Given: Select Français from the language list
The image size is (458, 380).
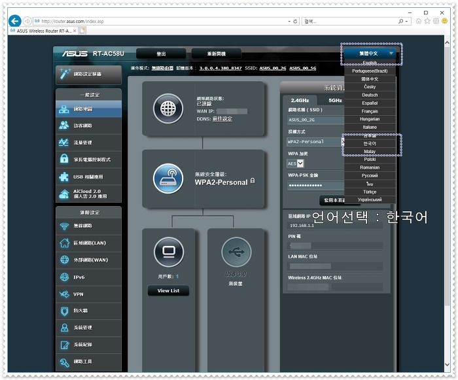Looking at the screenshot, I should pyautogui.click(x=370, y=111).
